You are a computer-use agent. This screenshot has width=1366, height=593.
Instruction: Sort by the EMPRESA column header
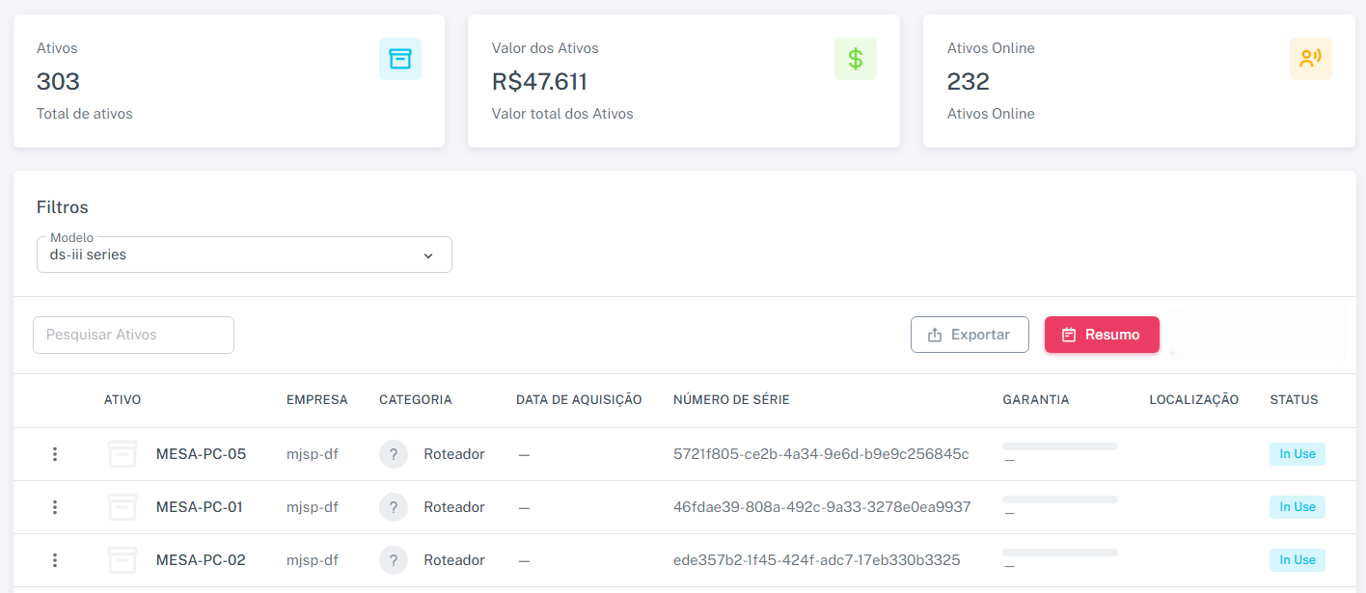[317, 400]
